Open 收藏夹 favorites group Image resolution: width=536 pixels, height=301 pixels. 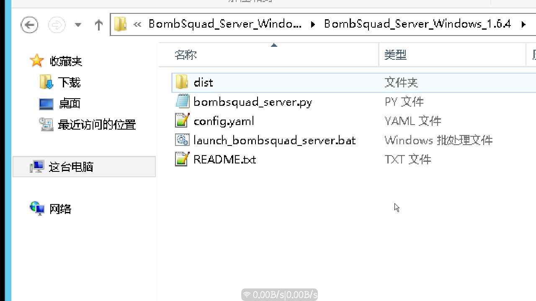click(66, 61)
